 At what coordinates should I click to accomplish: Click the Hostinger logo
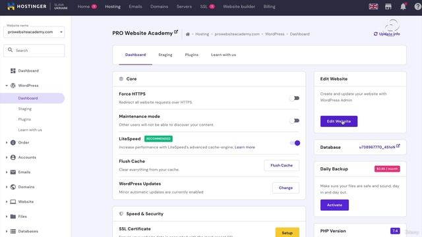(26, 7)
